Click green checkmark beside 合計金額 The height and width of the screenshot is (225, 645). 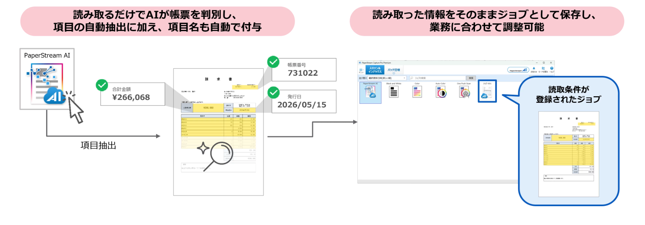(102, 85)
